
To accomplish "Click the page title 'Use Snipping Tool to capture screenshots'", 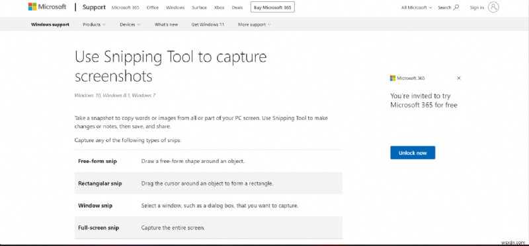I will click(171, 67).
